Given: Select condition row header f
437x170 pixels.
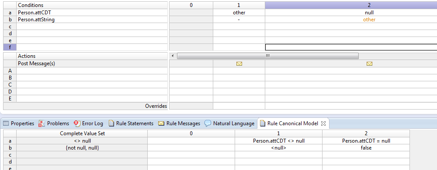Looking at the screenshot, I should click(10, 47).
